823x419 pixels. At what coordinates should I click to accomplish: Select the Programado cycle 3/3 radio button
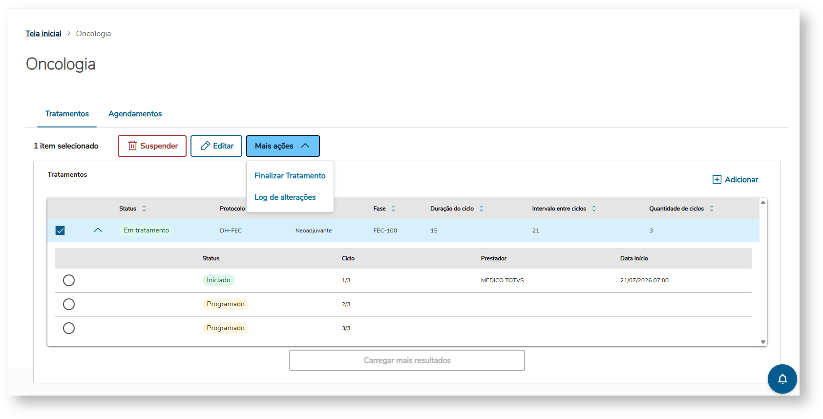pos(69,328)
